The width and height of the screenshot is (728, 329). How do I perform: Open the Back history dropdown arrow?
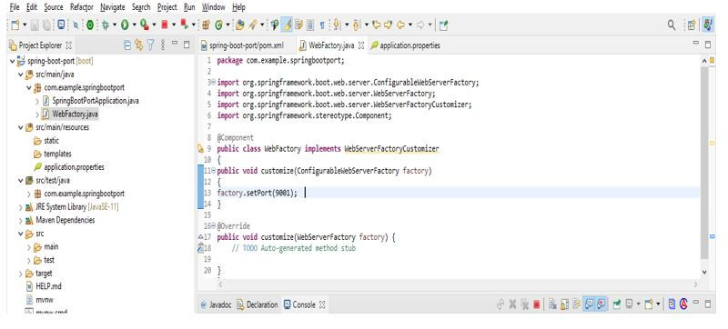point(410,25)
